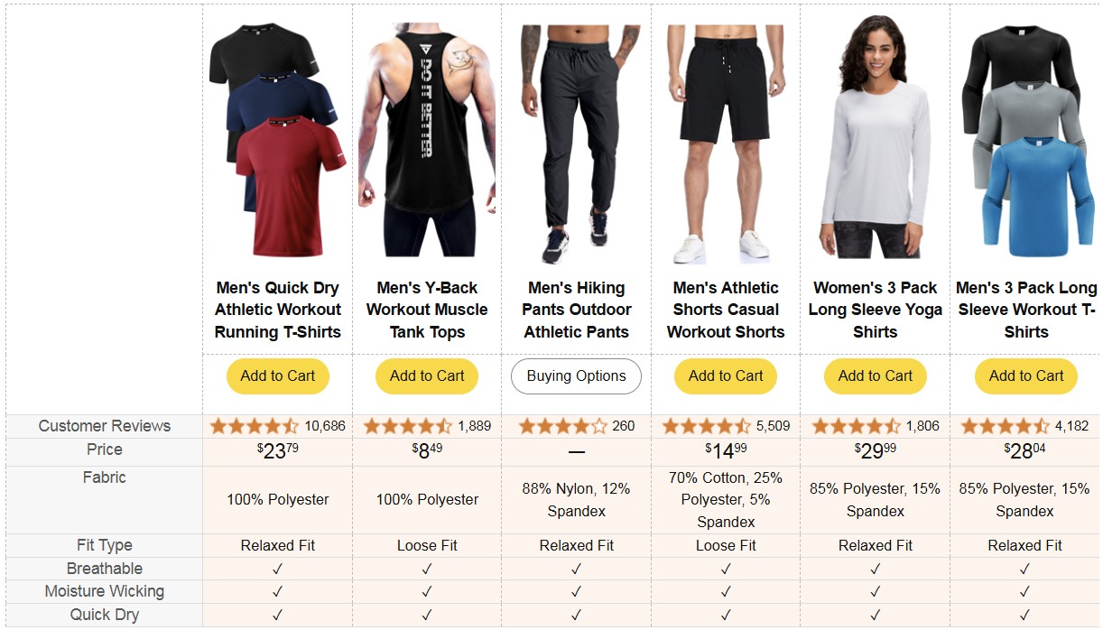Add Women's Long Sleeve Yoga Shirts to cart

(x=876, y=376)
